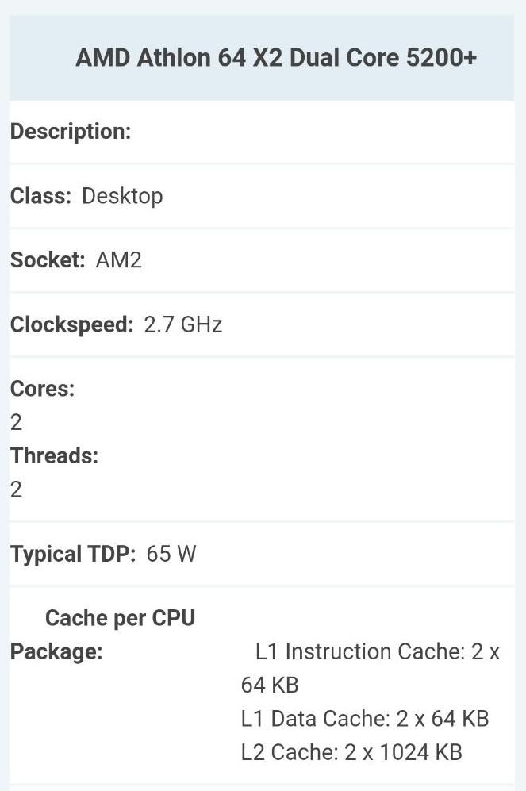Click the AMD Athlon 64 X2 title
This screenshot has width=526, height=791.
coord(276,57)
